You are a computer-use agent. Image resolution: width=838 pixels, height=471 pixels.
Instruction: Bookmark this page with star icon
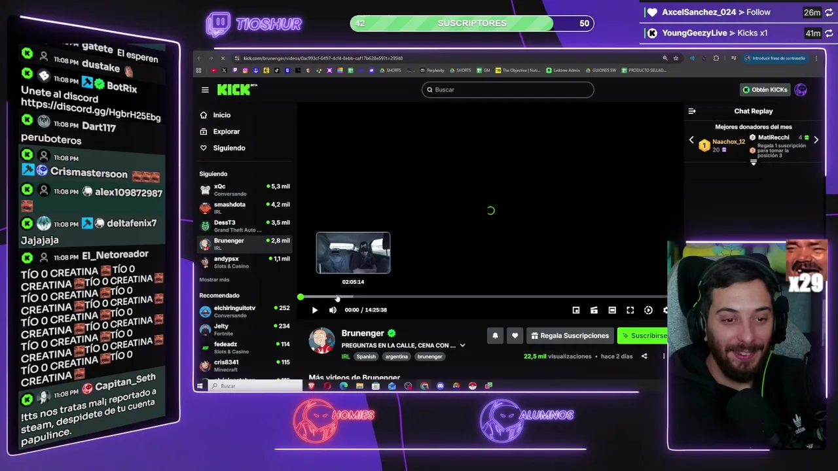[676, 58]
